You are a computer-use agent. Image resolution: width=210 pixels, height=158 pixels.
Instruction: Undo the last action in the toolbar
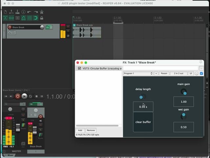point(29,12)
